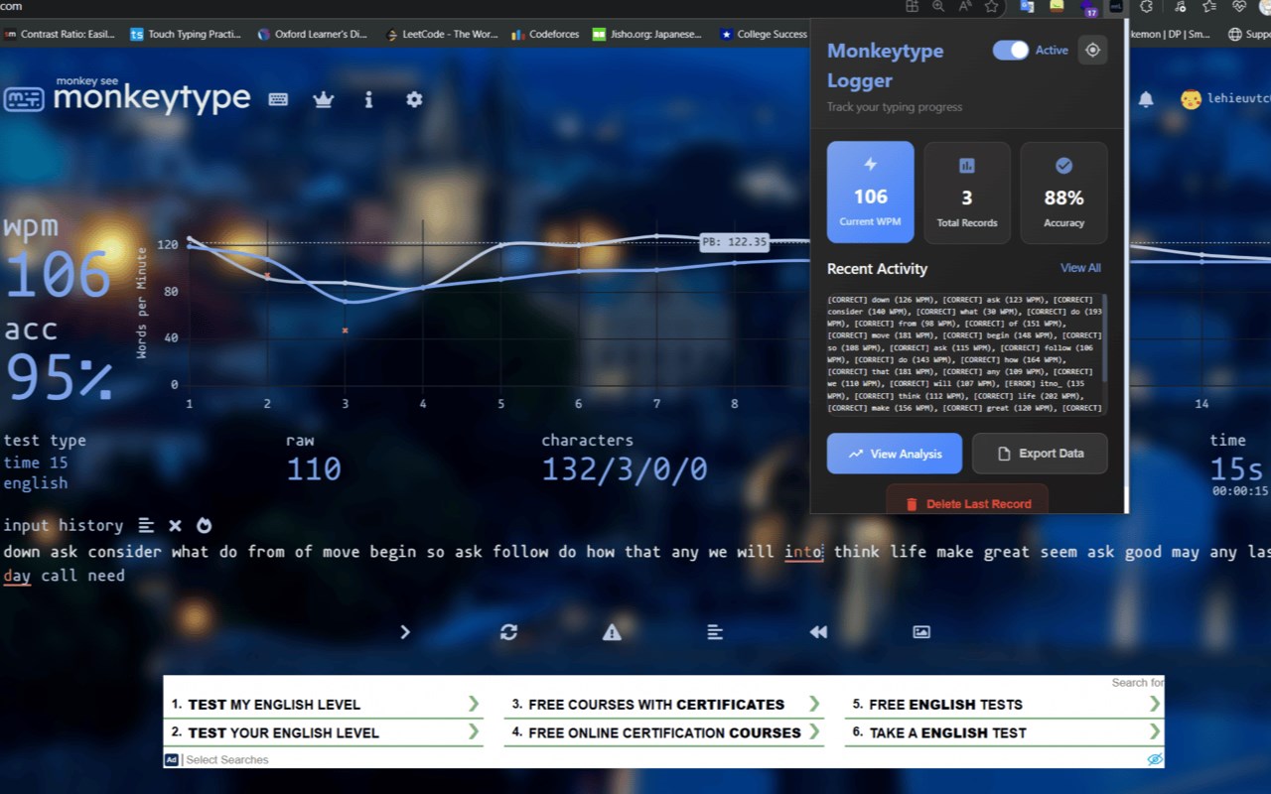Open Codeforces bookmark
The height and width of the screenshot is (794, 1271).
point(546,34)
